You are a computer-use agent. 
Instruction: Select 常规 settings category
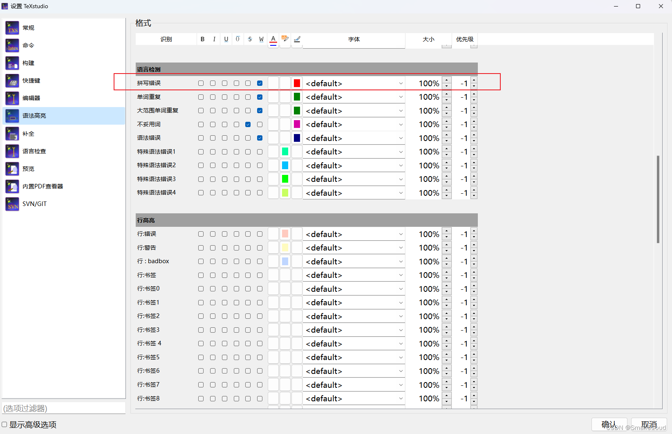tap(64, 28)
